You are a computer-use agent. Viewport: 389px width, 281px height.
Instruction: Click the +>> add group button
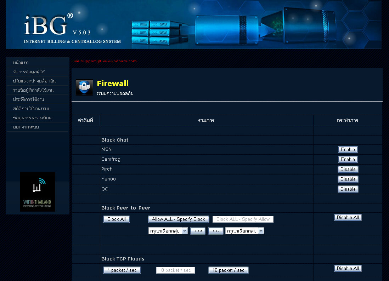(x=198, y=231)
